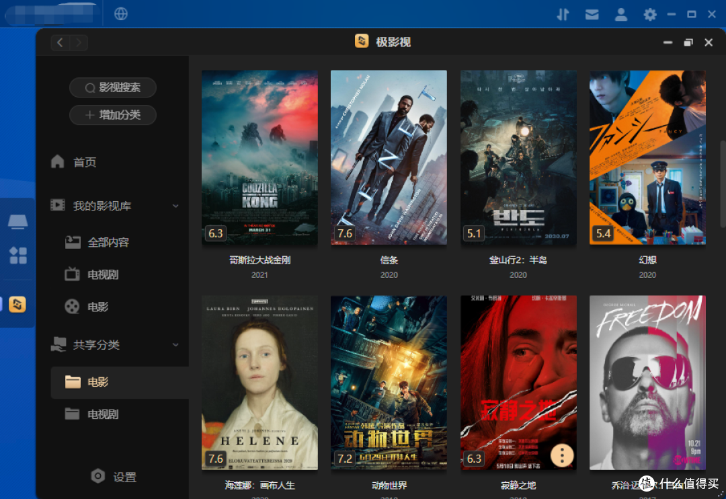This screenshot has height=499, width=726.
Task: Open the apps grid icon in the left dock
Action: pos(18,256)
